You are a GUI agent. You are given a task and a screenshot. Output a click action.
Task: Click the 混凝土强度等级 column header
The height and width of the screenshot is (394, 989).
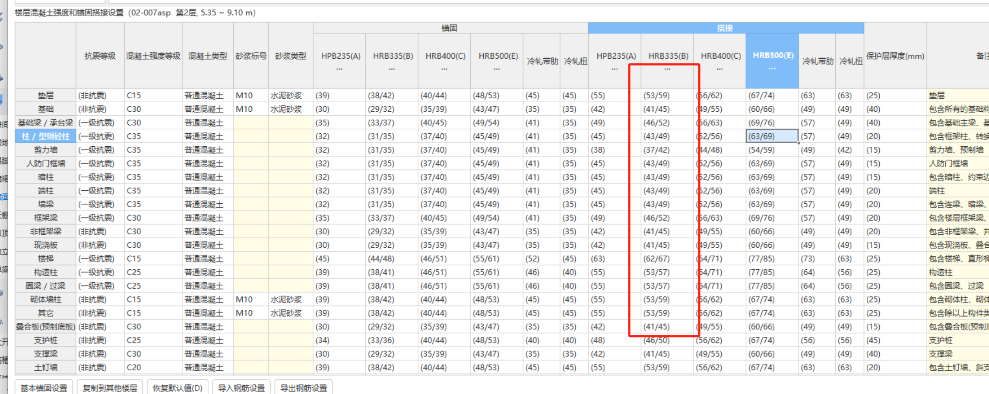coord(153,56)
